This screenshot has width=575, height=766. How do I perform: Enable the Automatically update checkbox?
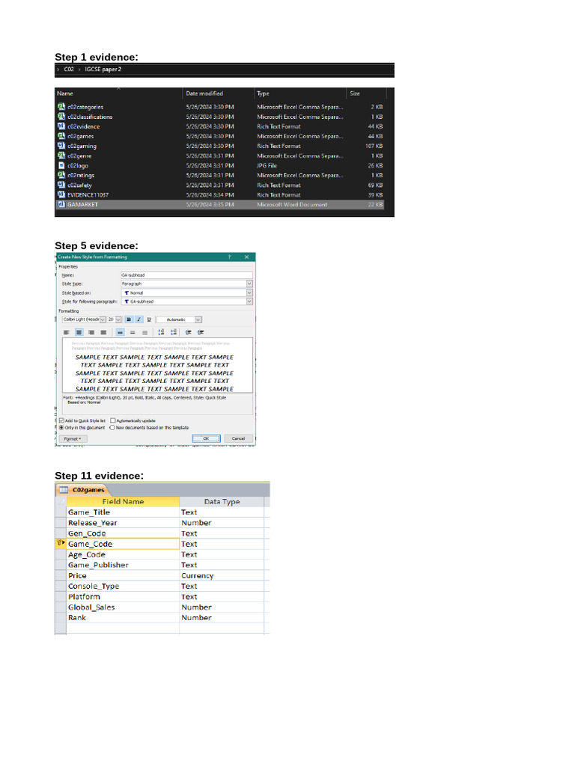pos(113,421)
